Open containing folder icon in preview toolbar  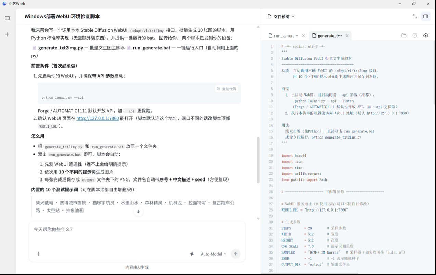click(x=404, y=35)
